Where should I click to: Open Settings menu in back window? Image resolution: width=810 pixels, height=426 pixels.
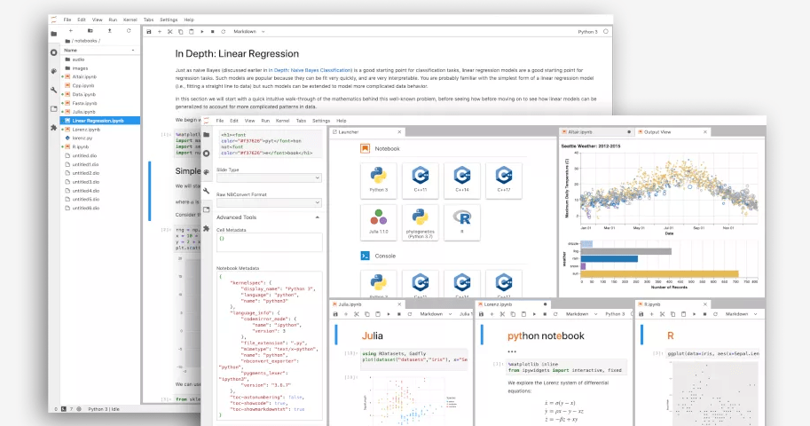click(169, 20)
